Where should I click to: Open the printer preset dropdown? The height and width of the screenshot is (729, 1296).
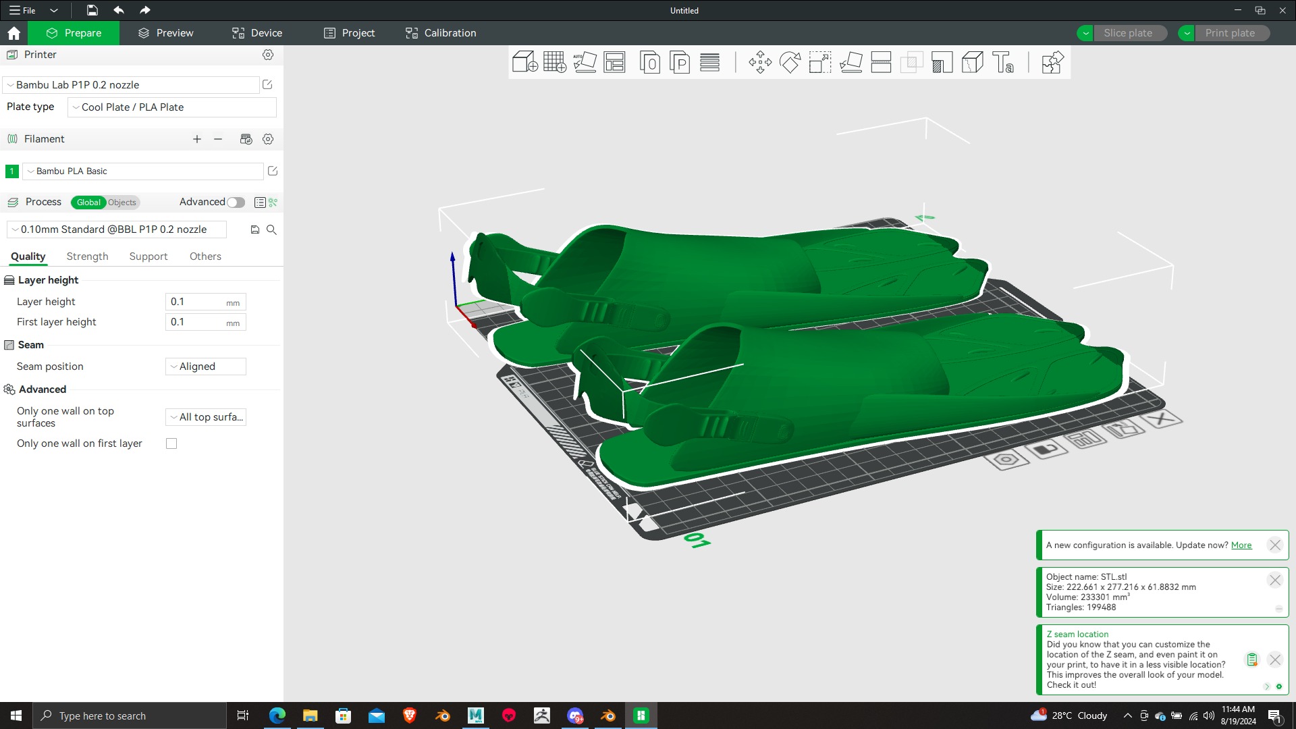132,85
